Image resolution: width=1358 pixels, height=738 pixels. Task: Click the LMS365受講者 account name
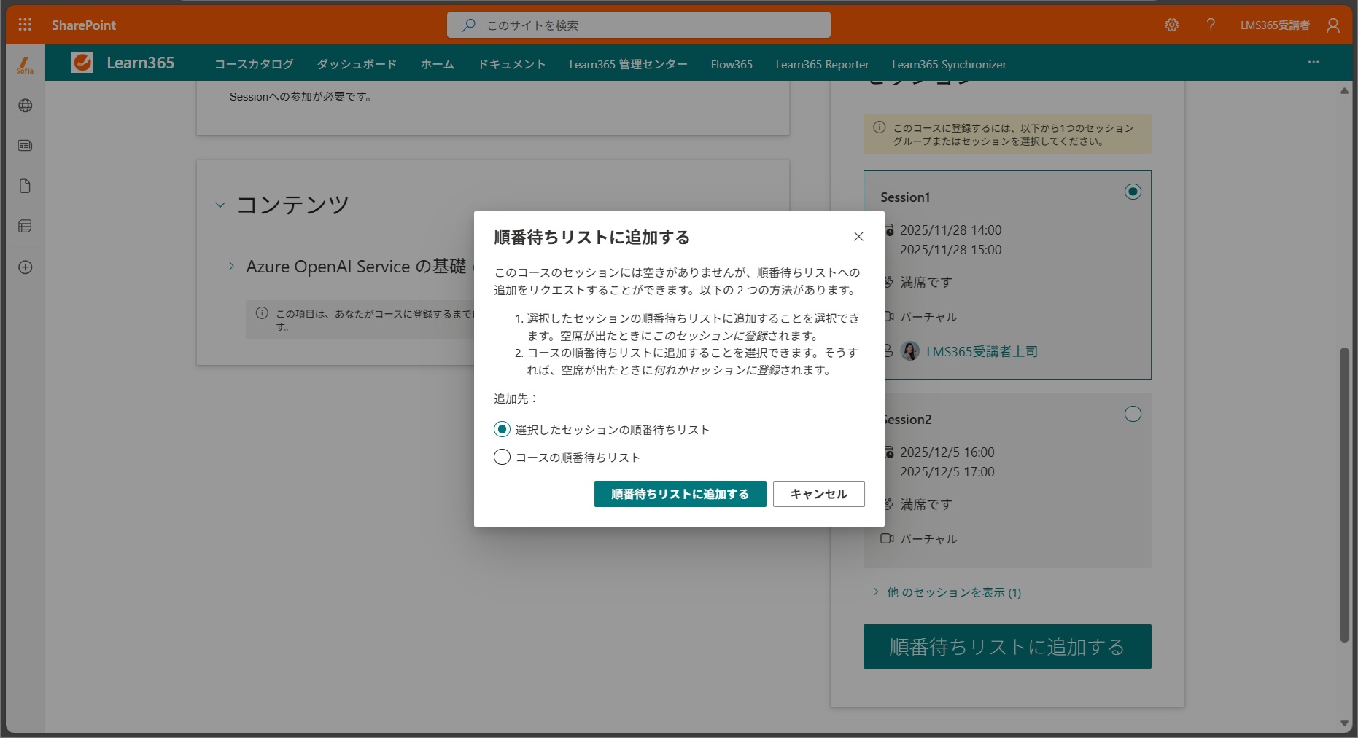click(x=1275, y=25)
